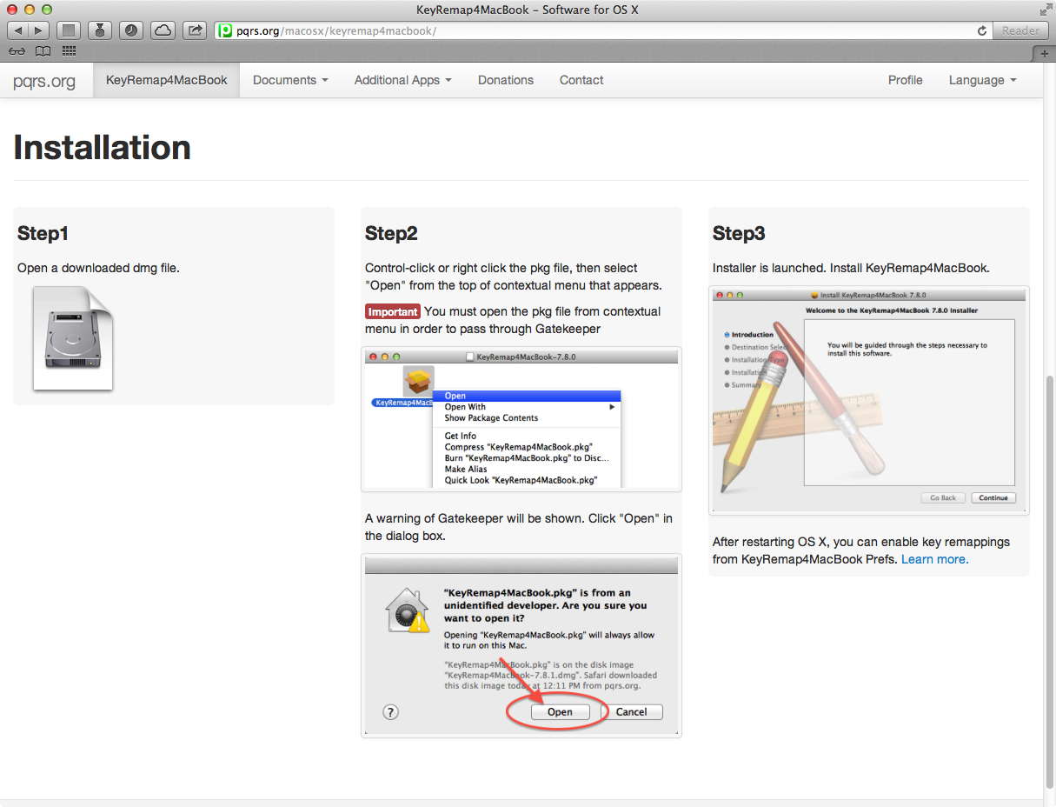
Task: Go to the Donations page
Action: tap(506, 80)
